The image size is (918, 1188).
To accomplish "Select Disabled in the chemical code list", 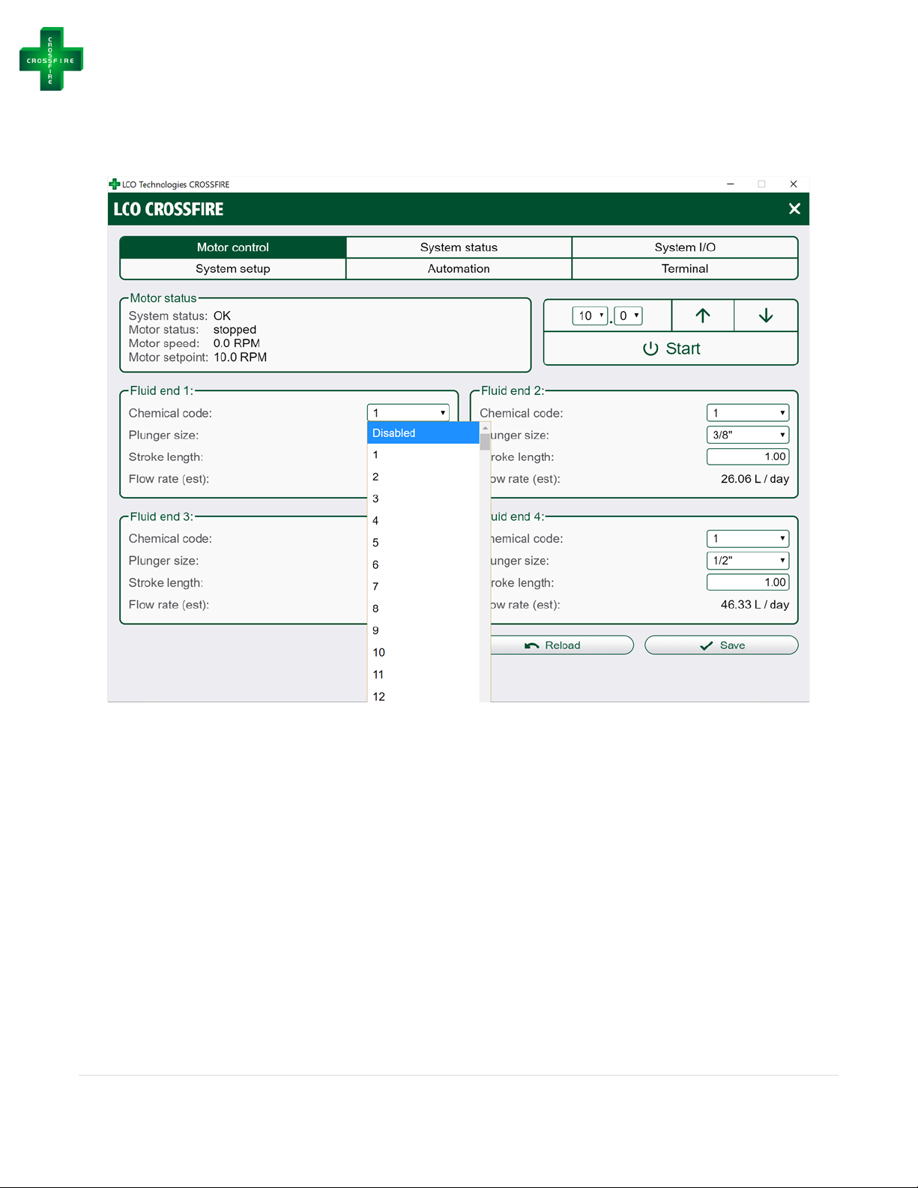I will (423, 433).
